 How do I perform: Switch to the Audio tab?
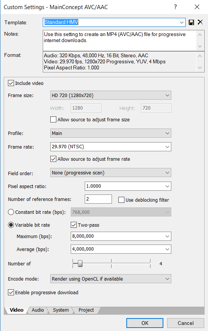(38, 310)
